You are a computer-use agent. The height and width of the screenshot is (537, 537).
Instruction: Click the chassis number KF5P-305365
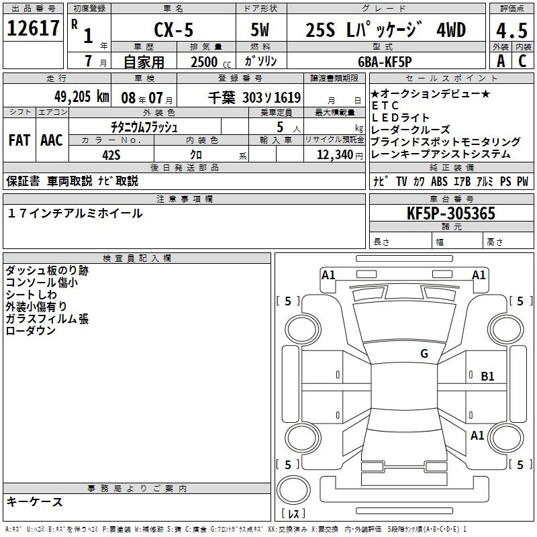click(x=451, y=213)
